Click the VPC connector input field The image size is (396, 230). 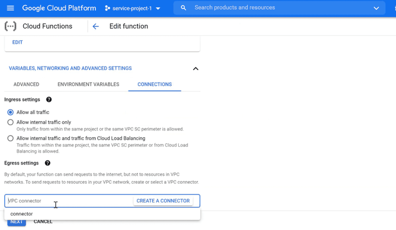67,201
